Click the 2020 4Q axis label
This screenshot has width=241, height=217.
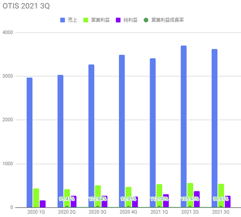pyautogui.click(x=129, y=212)
